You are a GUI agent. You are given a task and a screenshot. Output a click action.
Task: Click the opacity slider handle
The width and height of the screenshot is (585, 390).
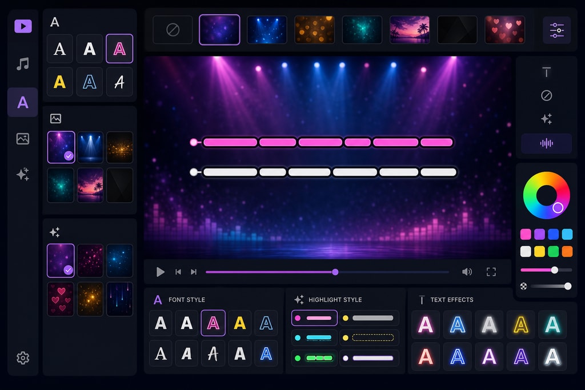click(568, 286)
